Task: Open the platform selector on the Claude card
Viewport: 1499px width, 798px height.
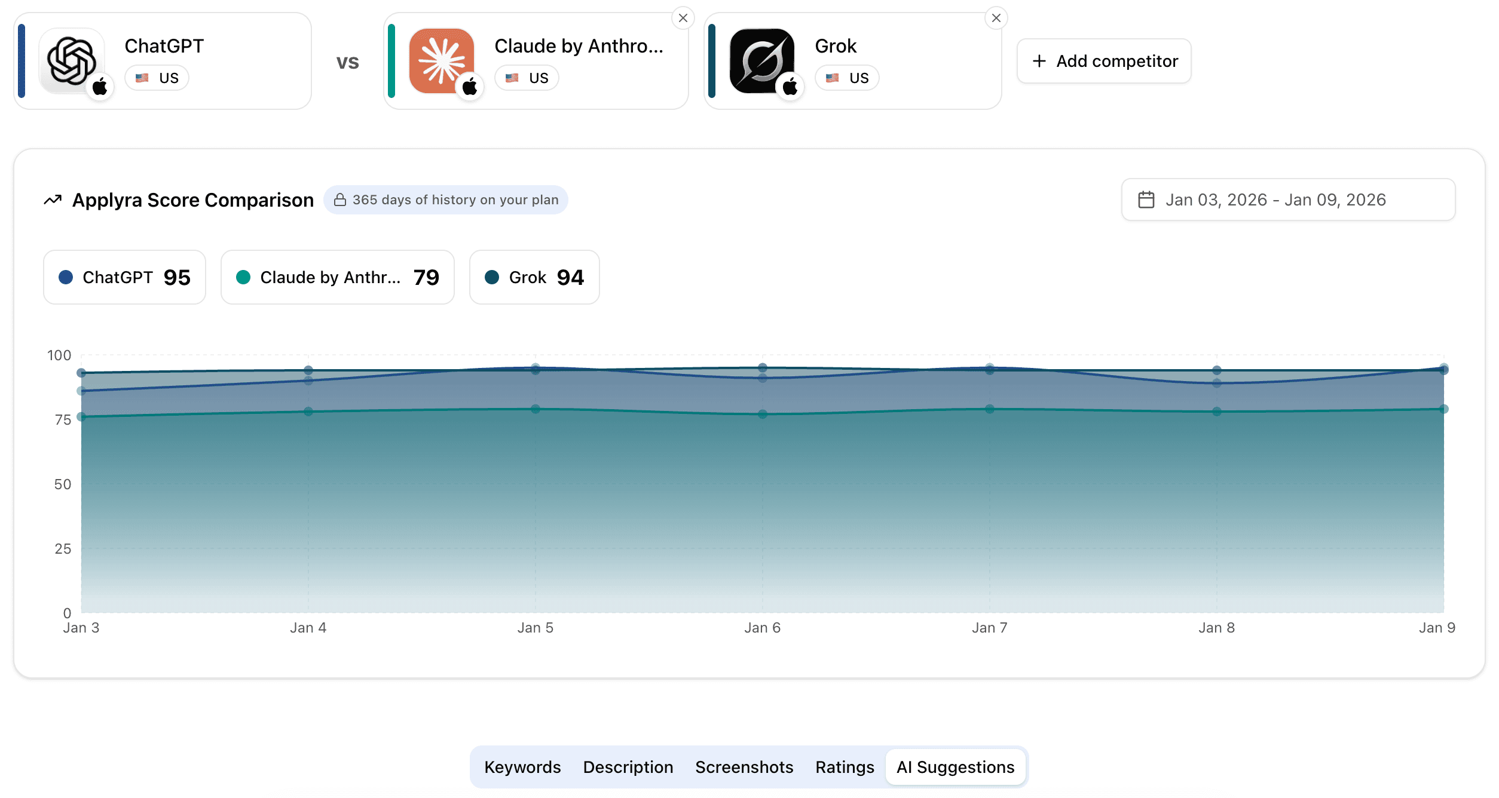Action: (470, 87)
